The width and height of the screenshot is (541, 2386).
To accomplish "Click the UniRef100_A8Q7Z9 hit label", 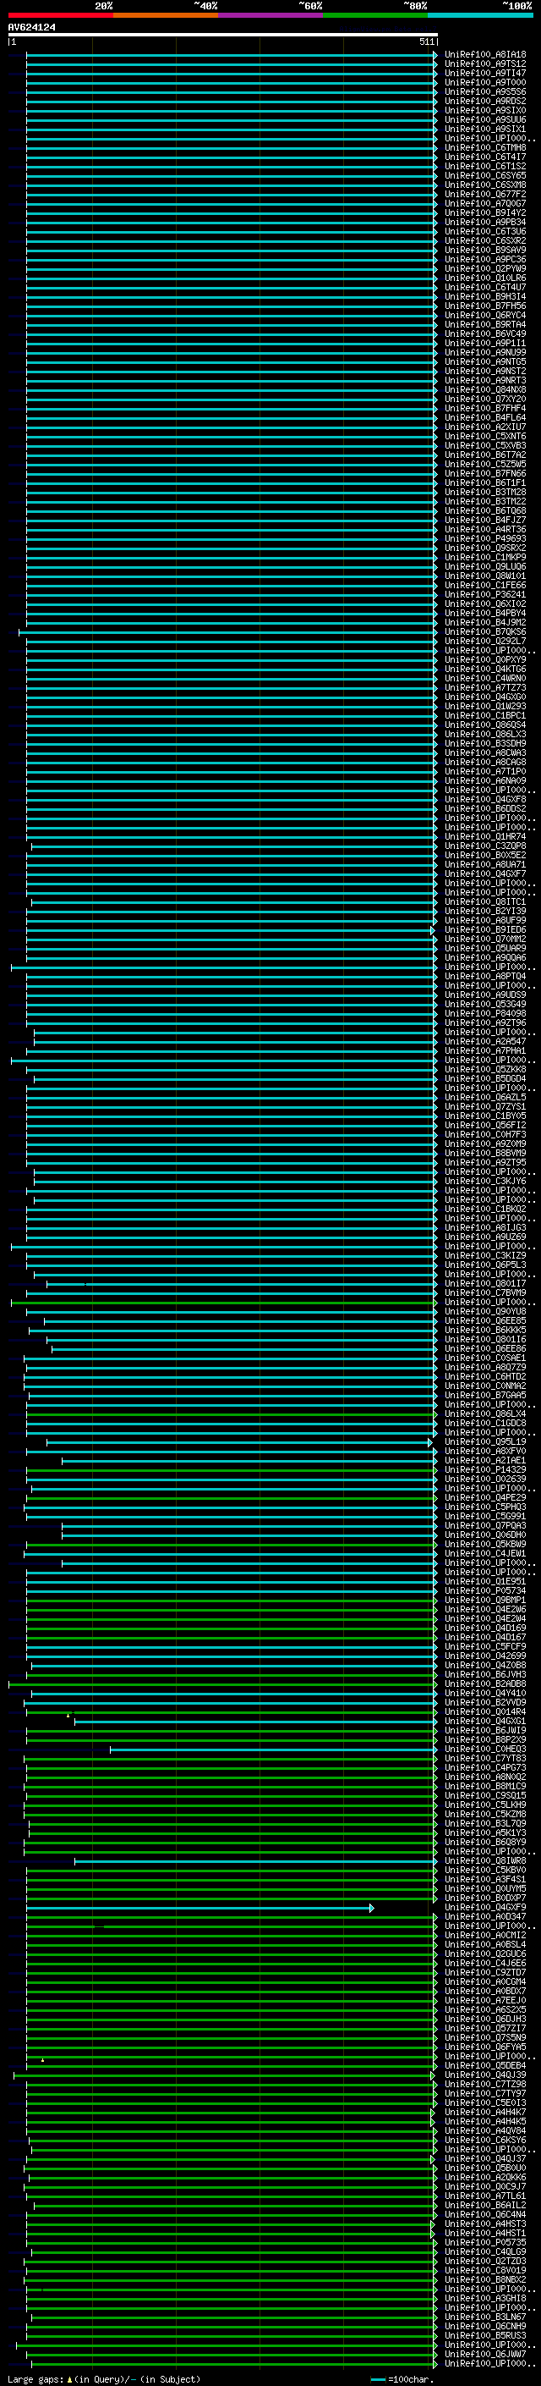I will coord(485,1367).
